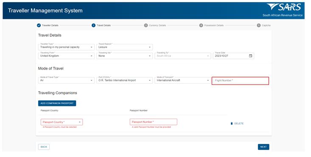Open the Travelling To dropdown (South Africa)
The height and width of the screenshot is (157, 311).
click(x=183, y=56)
